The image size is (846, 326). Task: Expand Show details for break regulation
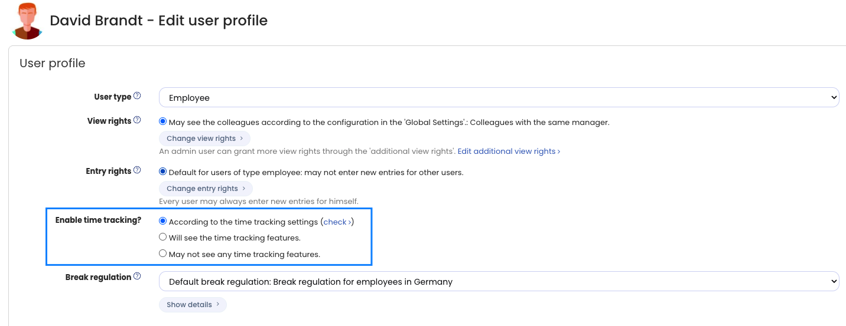[193, 305]
